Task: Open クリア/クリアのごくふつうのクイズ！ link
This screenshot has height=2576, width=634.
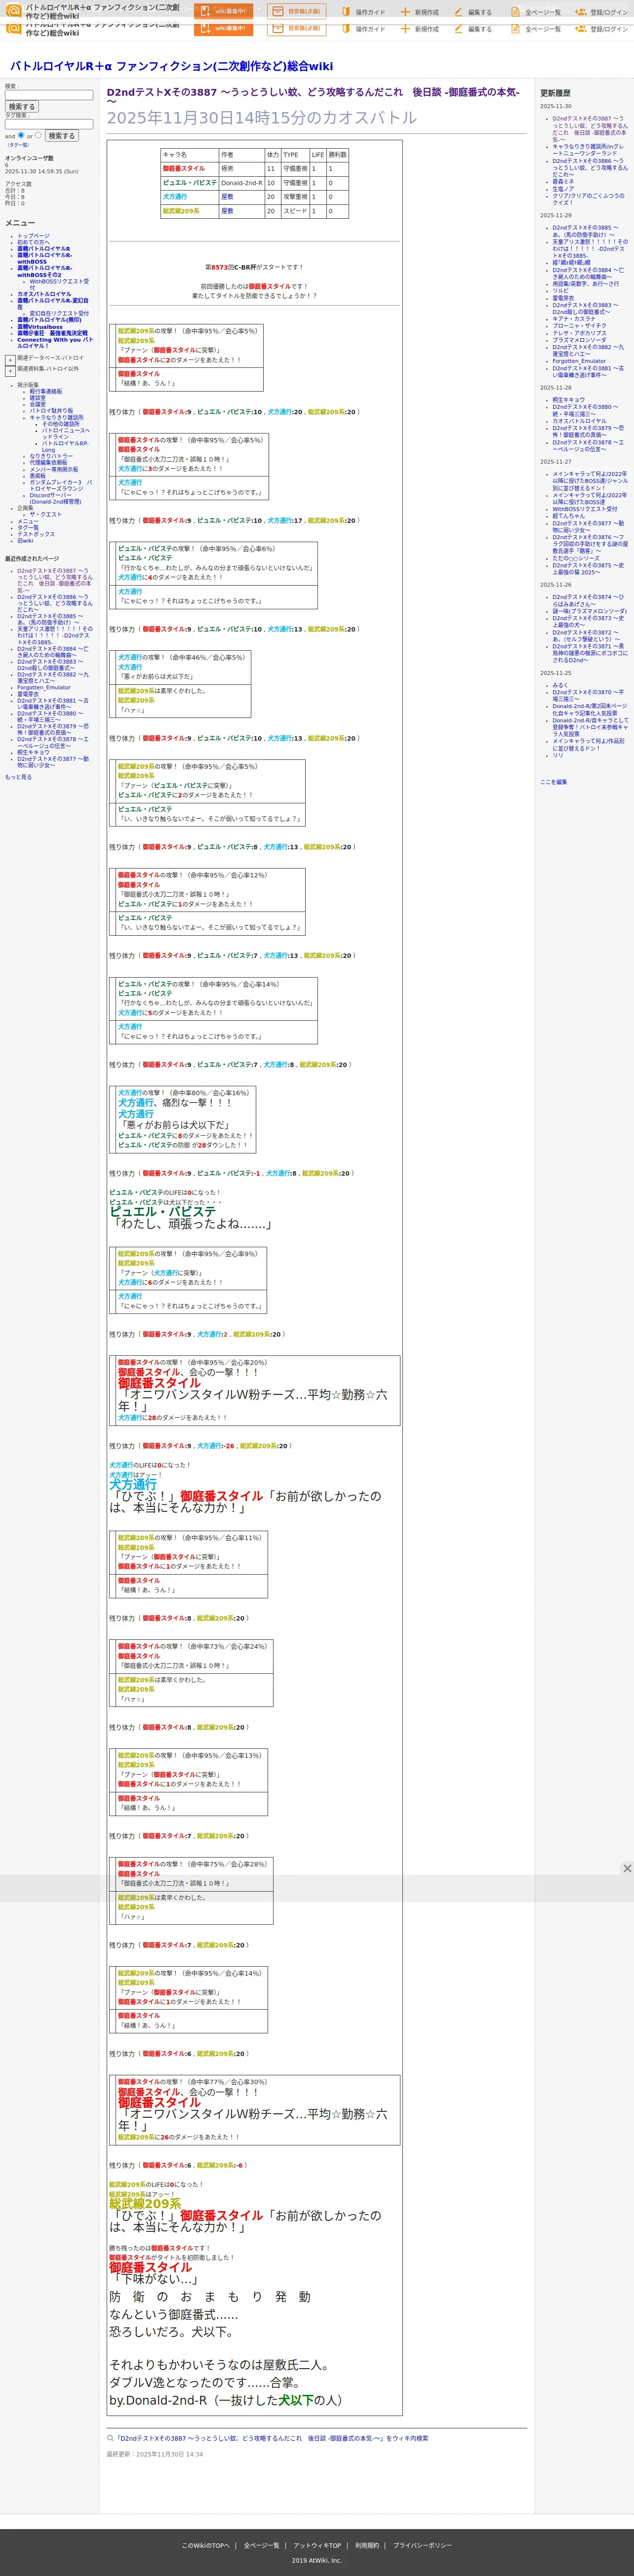Action: [x=588, y=198]
